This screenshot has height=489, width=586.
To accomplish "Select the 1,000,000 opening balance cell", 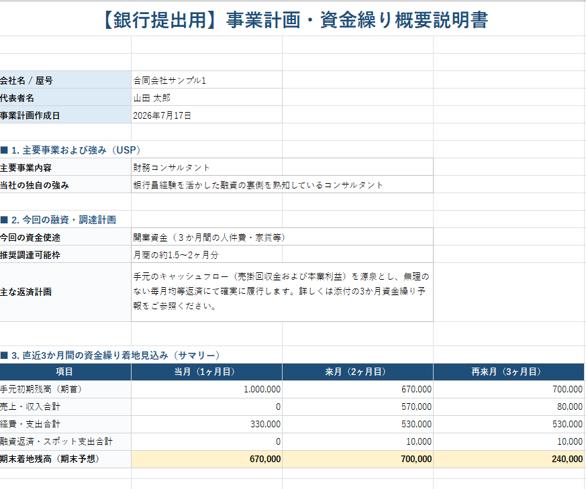I will point(207,389).
